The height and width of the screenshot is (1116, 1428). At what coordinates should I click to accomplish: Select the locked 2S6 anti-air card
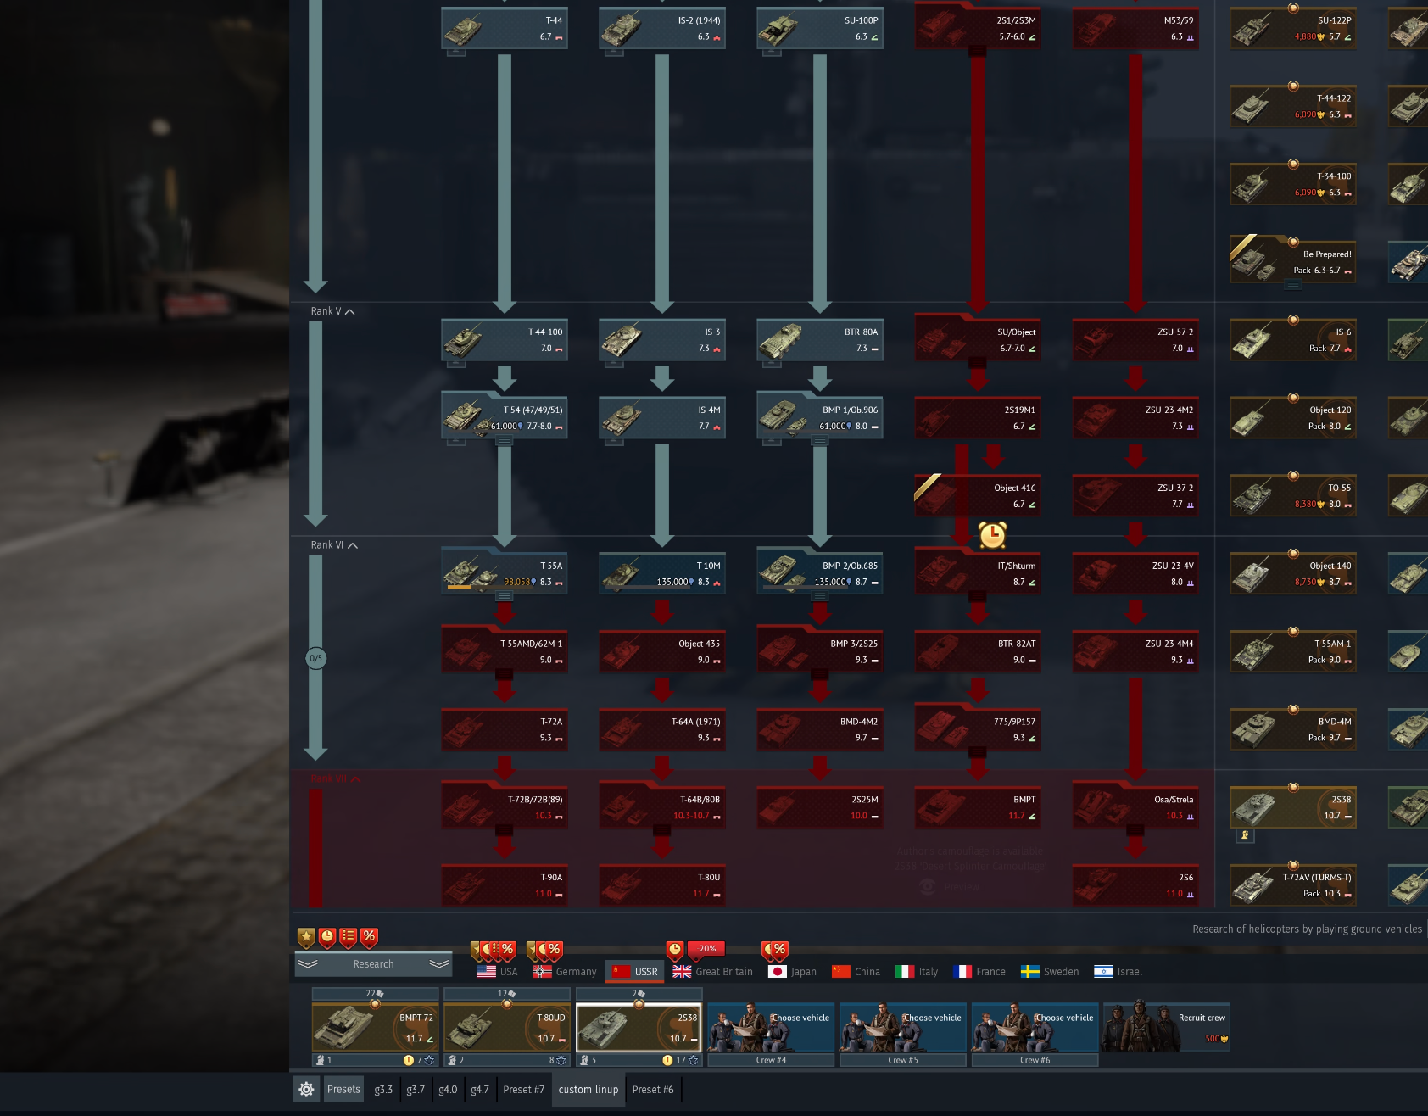(x=1135, y=886)
